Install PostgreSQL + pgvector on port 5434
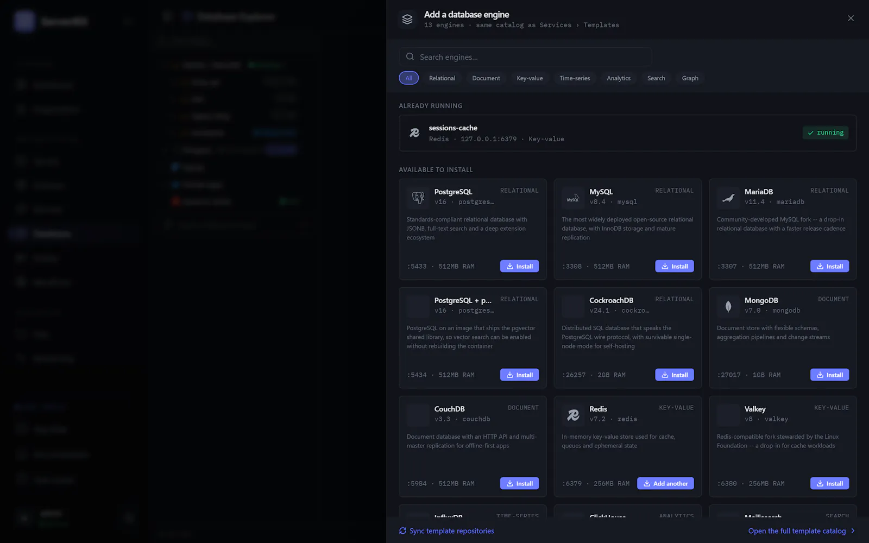The image size is (869, 543). (519, 375)
